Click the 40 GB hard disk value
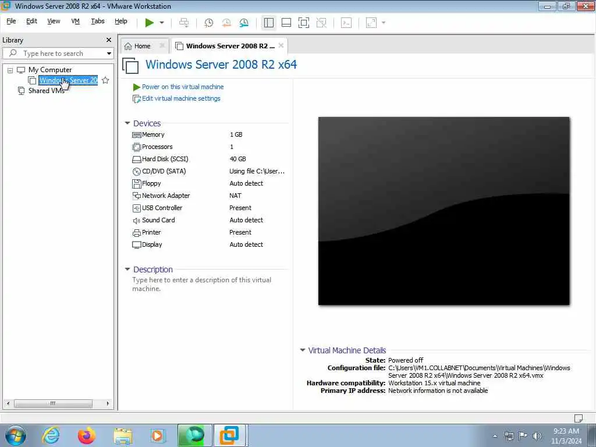The height and width of the screenshot is (447, 596). point(237,159)
